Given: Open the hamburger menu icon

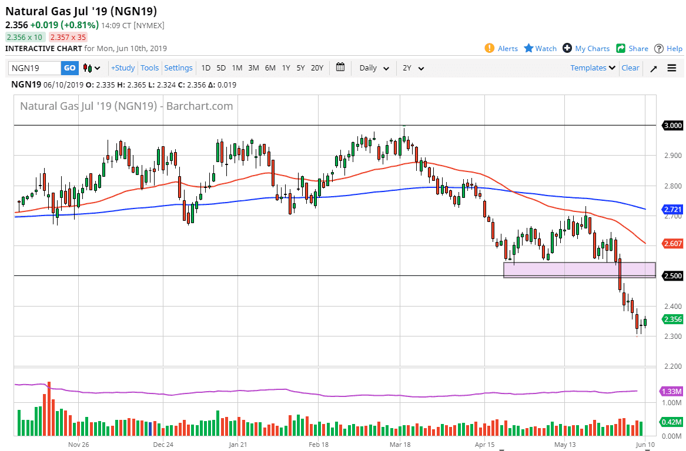Looking at the screenshot, I should (x=672, y=68).
